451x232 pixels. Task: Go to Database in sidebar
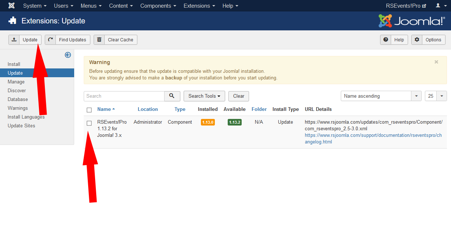pyautogui.click(x=18, y=99)
